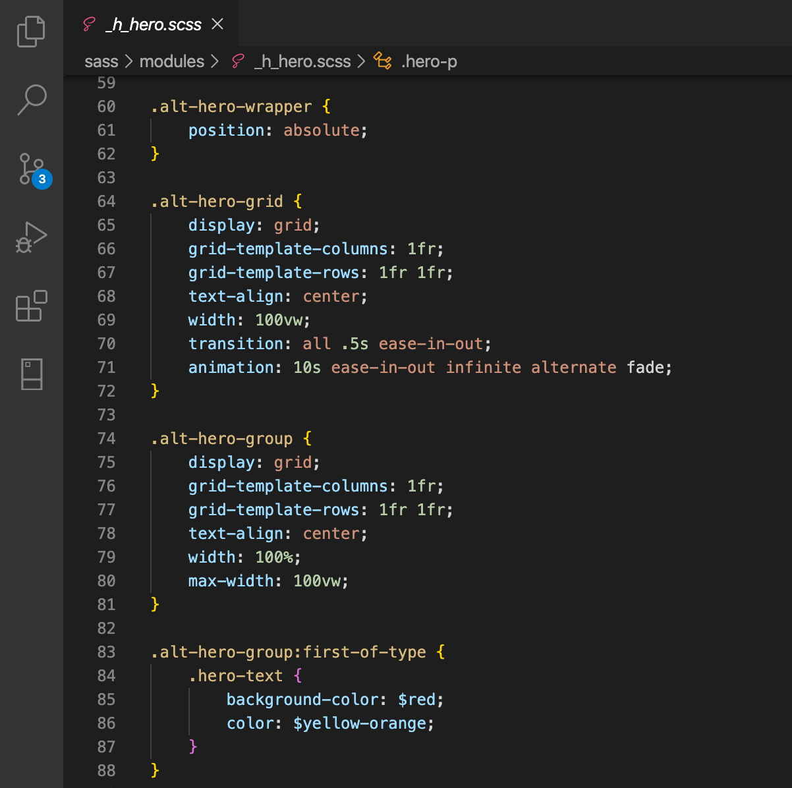Image resolution: width=792 pixels, height=788 pixels.
Task: Select the Run and Debug icon
Action: click(31, 237)
